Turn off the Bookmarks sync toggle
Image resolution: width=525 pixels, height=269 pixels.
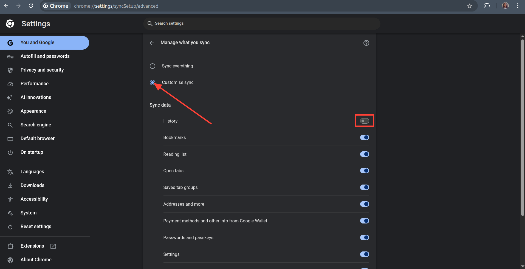click(x=365, y=137)
